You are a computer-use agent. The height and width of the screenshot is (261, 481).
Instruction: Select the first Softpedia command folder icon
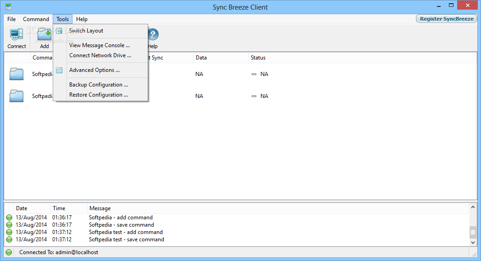[x=17, y=74]
